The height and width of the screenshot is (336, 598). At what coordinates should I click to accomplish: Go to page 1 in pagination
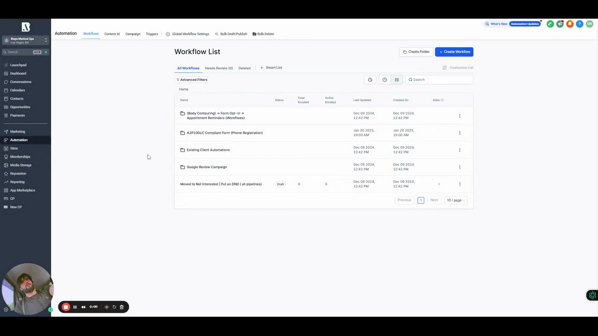(x=420, y=200)
